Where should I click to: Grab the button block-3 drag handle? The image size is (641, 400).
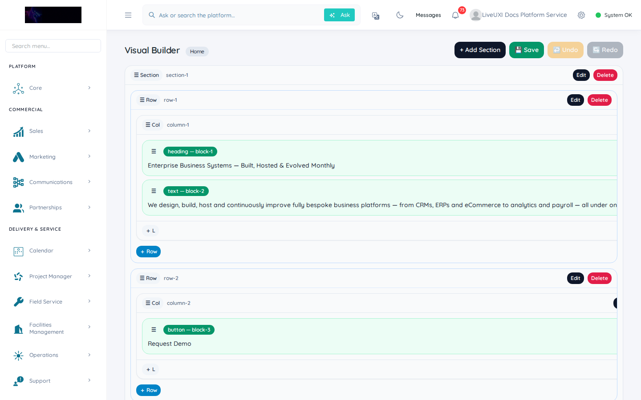[154, 330]
